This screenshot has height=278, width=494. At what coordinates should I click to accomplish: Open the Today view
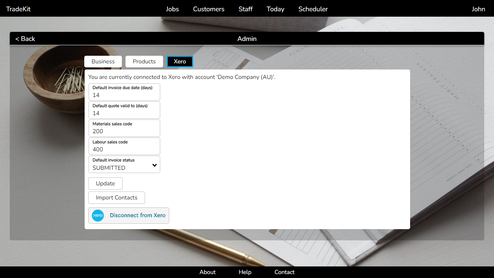[276, 9]
